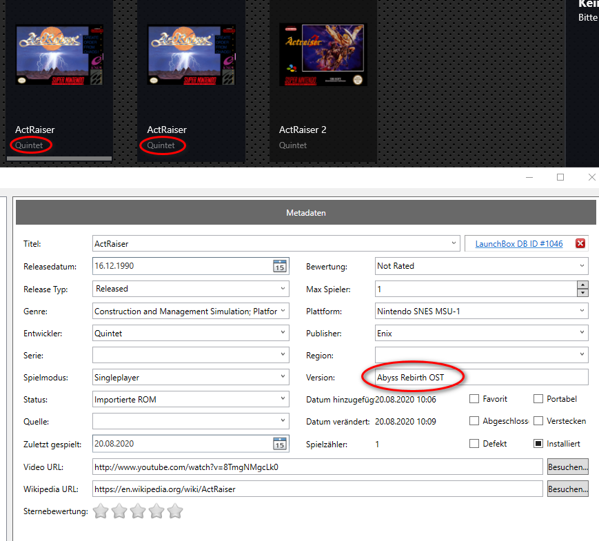Check the Favorit checkbox

pos(474,399)
